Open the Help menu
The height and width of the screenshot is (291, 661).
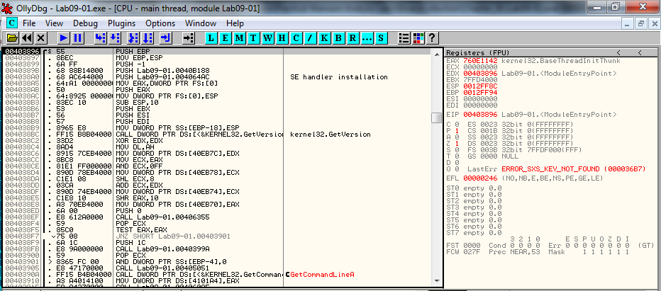pos(235,23)
